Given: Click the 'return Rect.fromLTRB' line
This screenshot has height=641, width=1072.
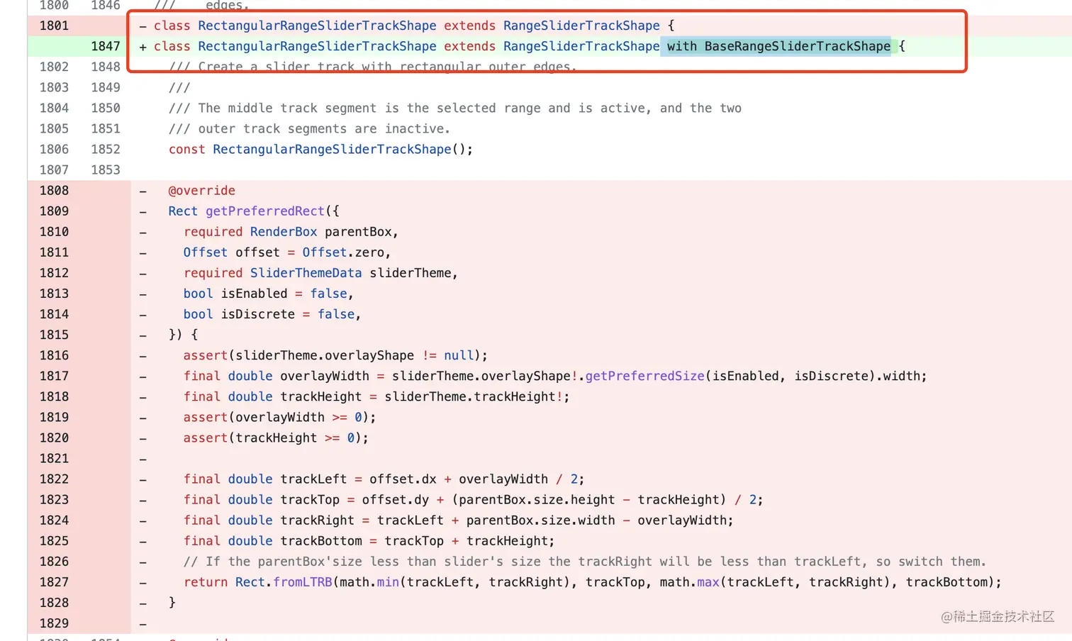Looking at the screenshot, I should click(593, 581).
